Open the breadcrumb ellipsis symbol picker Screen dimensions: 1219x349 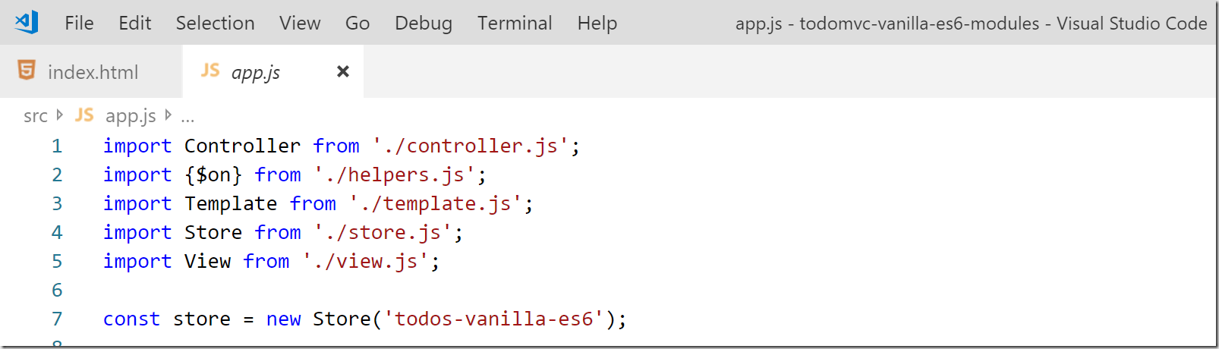click(187, 118)
